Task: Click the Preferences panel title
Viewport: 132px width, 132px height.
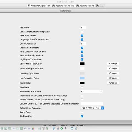Action: tap(66, 11)
